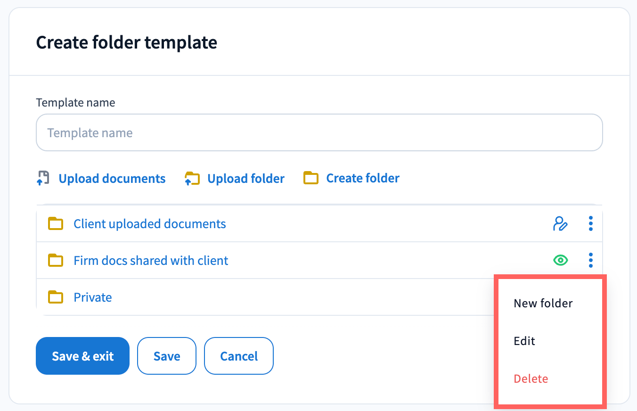Click the Private folder icon

56,297
